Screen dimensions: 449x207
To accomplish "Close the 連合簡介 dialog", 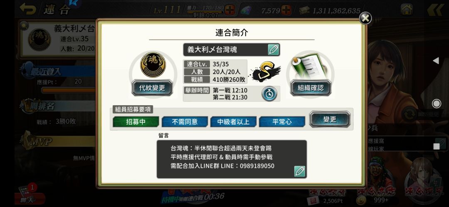I will click(x=365, y=18).
